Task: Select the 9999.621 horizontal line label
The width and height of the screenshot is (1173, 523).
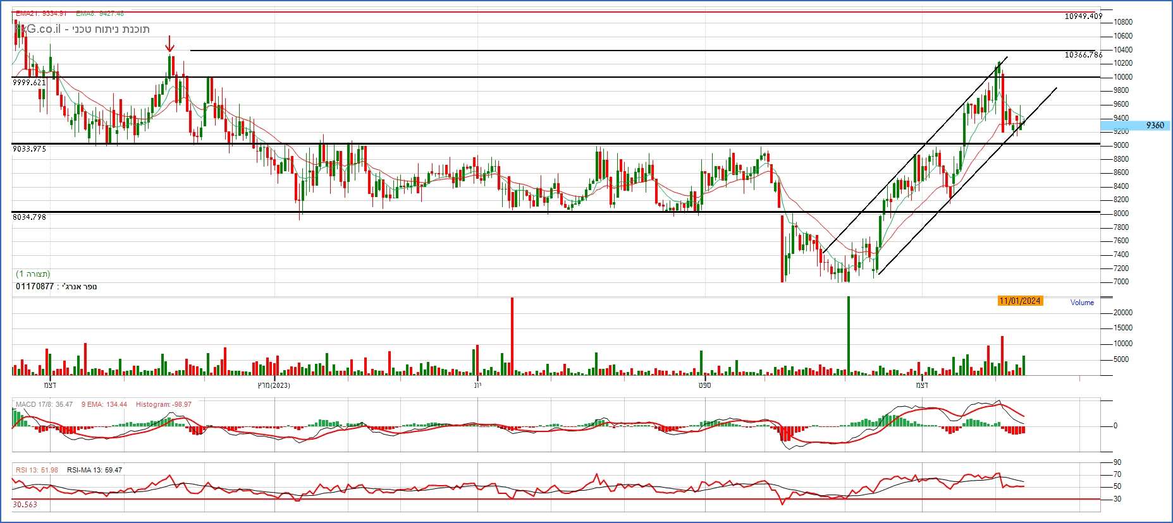Action: point(29,83)
